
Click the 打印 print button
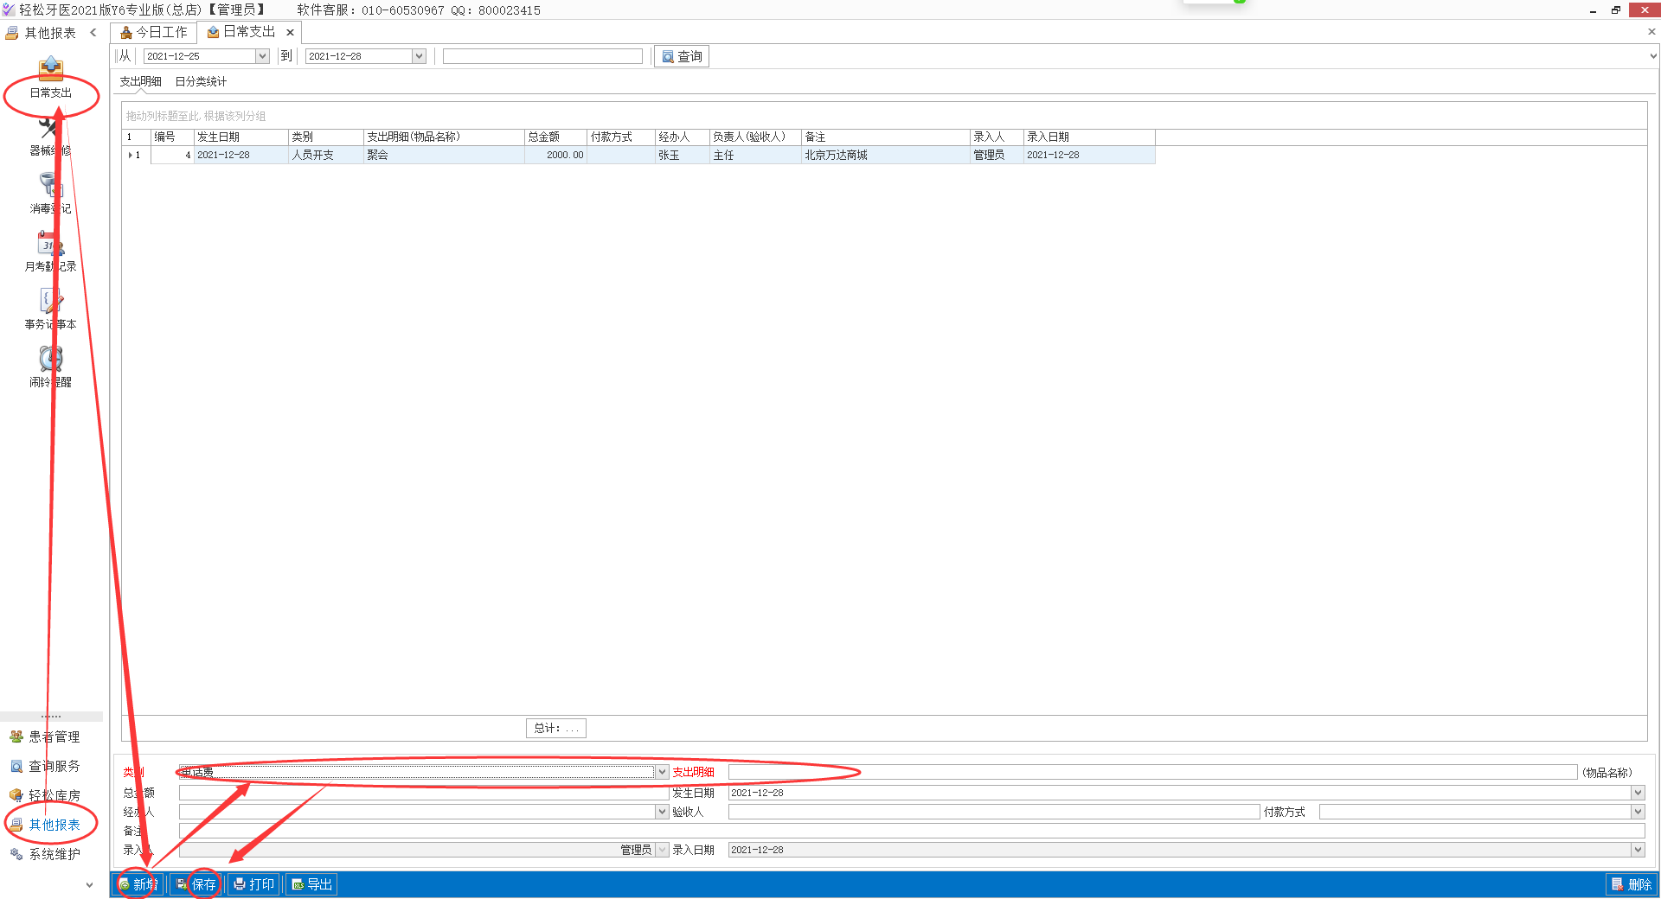[254, 884]
